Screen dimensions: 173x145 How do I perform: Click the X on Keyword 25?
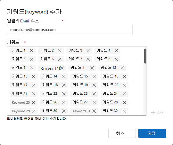click(34, 102)
